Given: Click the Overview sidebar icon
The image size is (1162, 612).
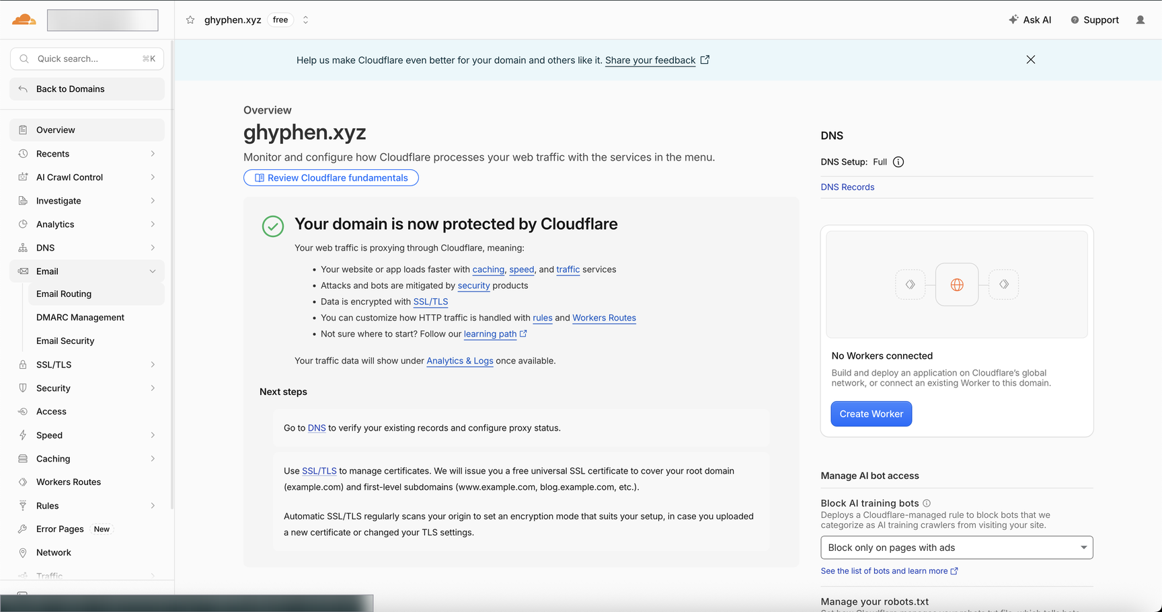Looking at the screenshot, I should coord(23,130).
